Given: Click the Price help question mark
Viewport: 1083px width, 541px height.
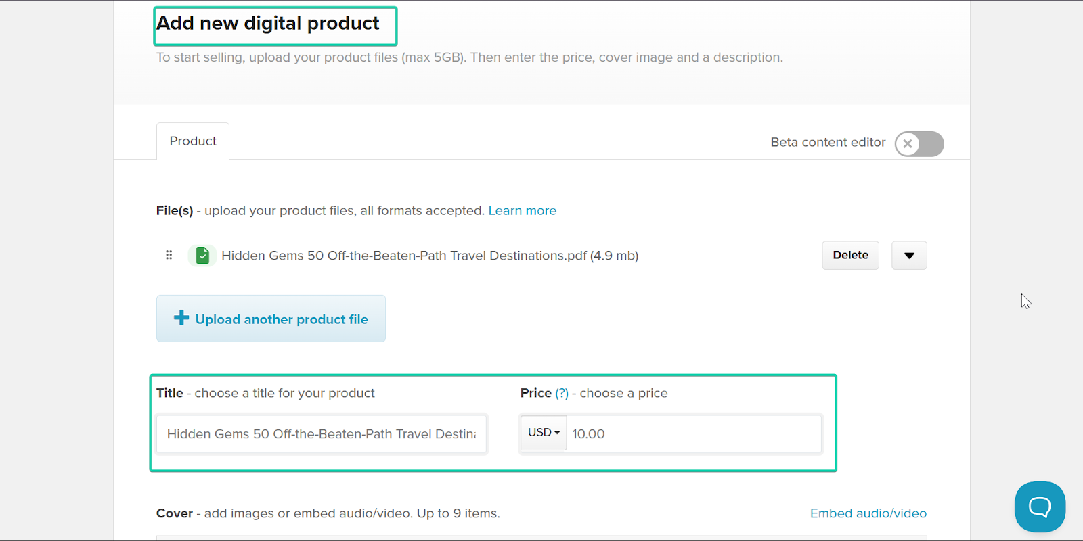Looking at the screenshot, I should (562, 394).
